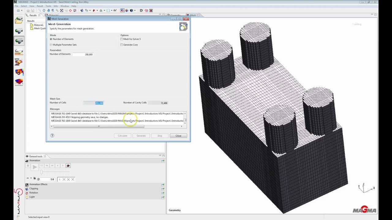The height and width of the screenshot is (220, 392).
Task: Open the simulation perspective icon in sidebar
Action: tap(19, 62)
